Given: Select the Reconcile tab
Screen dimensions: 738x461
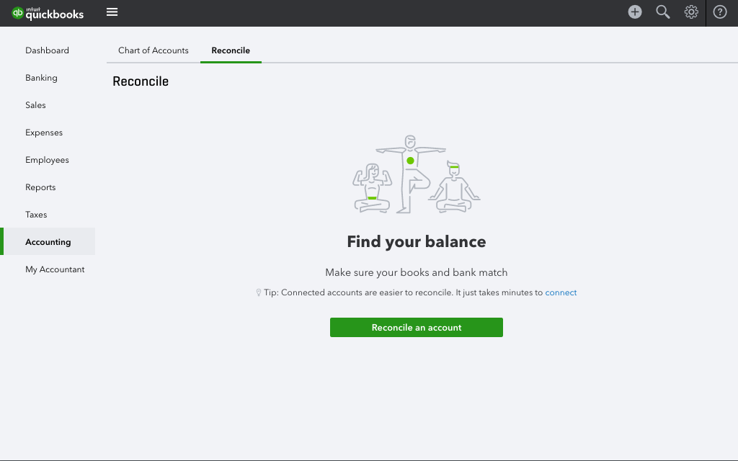Looking at the screenshot, I should 231,50.
